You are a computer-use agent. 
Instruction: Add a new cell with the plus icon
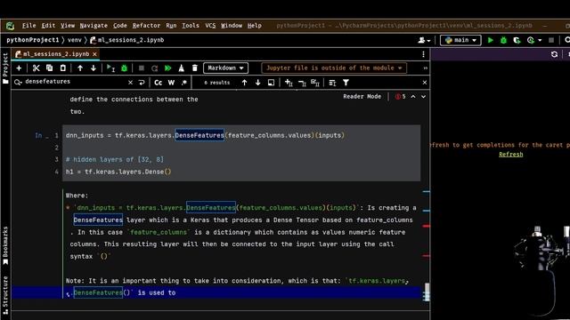coord(19,68)
